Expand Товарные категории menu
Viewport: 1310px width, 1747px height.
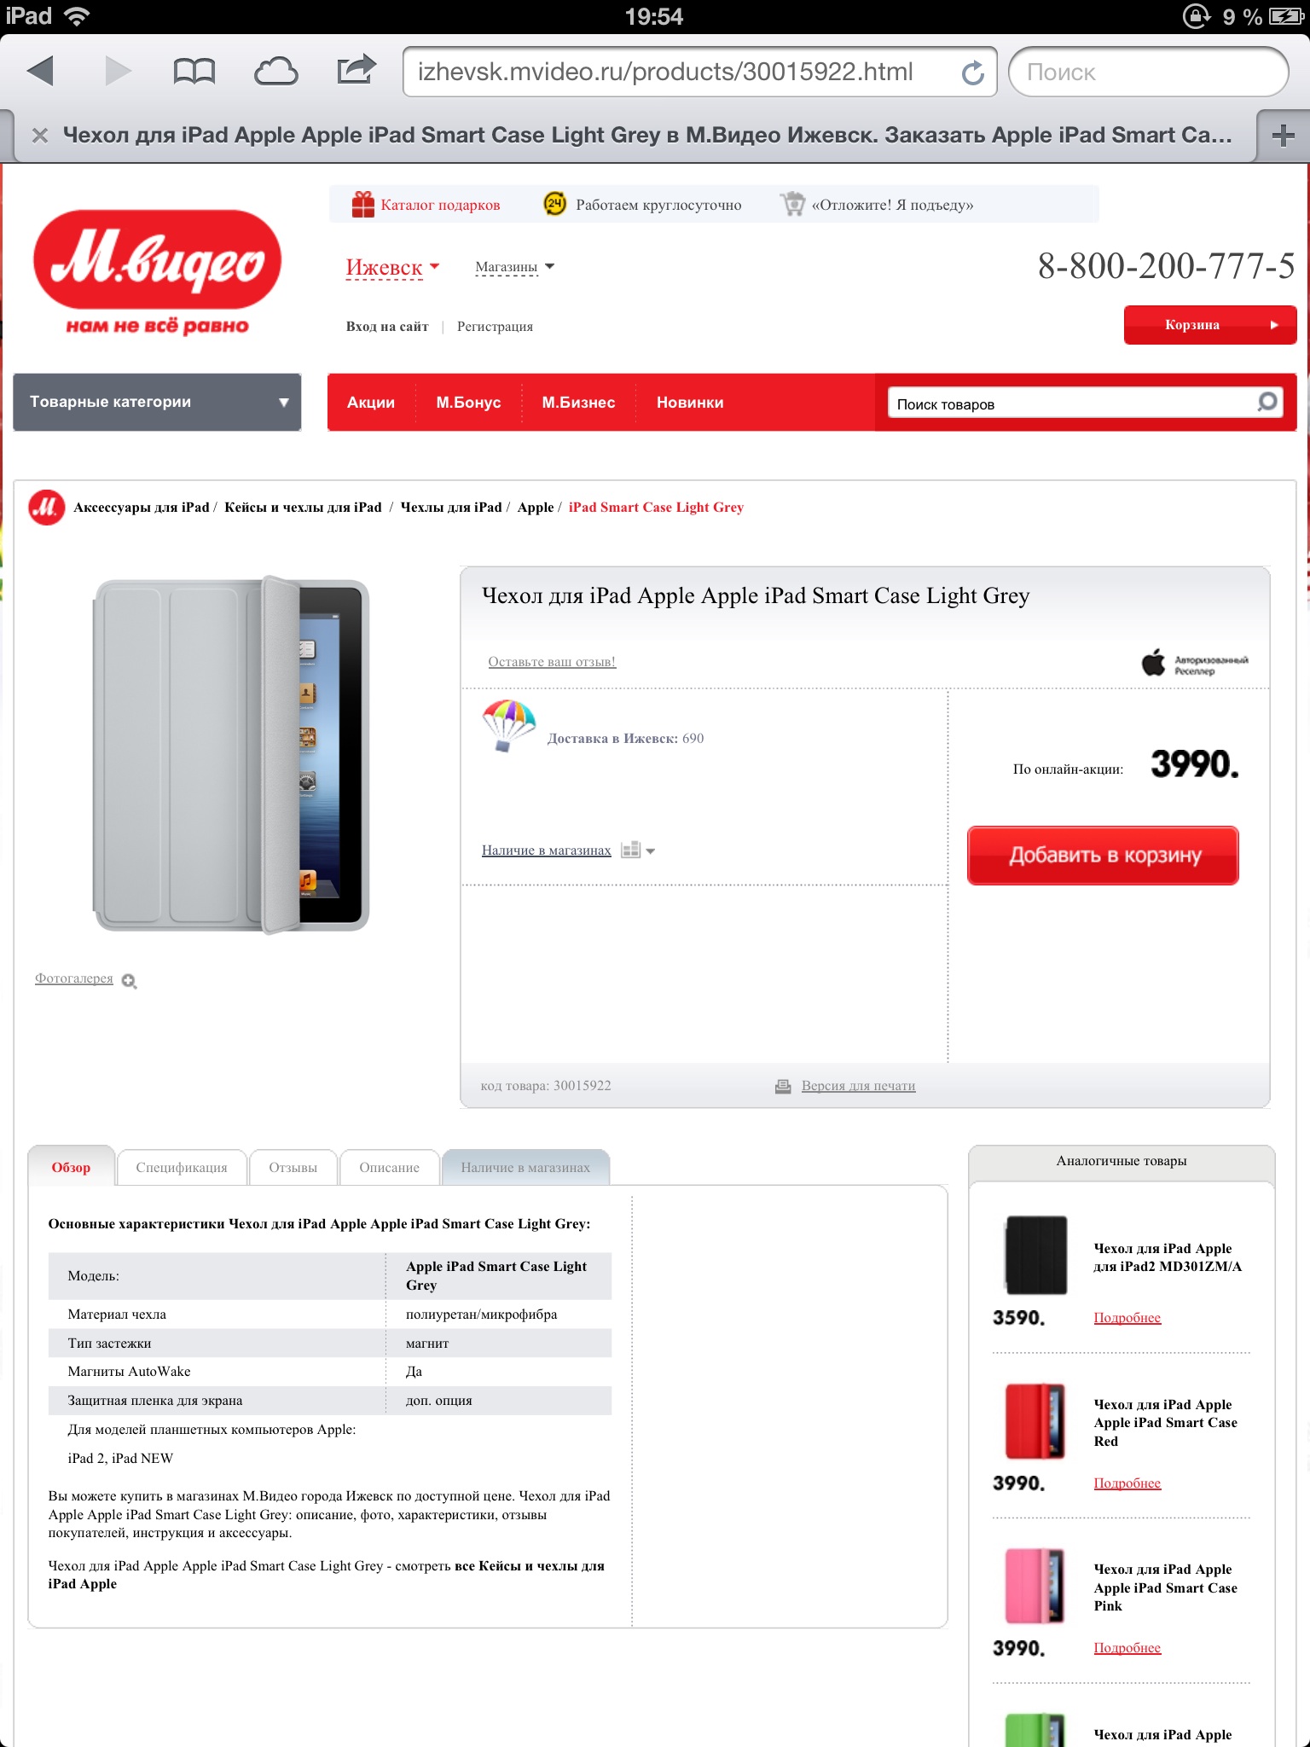click(157, 402)
